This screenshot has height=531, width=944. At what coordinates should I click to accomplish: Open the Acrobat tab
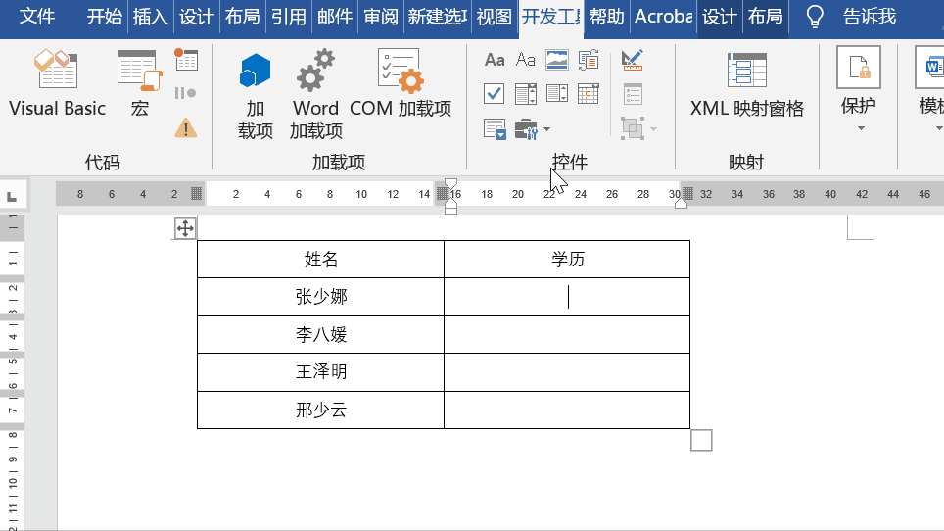tap(664, 17)
